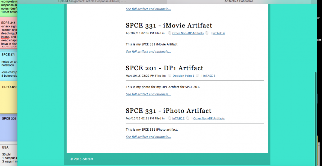Image resolution: width=322 pixels, height=166 pixels.
Task: Open a new tab with the plus button
Action: 314,2
